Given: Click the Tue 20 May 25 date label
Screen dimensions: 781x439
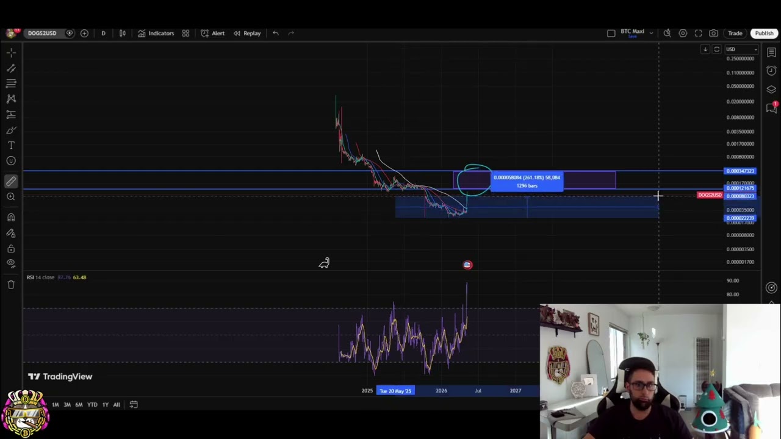Looking at the screenshot, I should [395, 391].
